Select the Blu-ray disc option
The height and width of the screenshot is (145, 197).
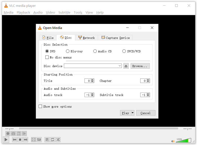[x=68, y=51]
